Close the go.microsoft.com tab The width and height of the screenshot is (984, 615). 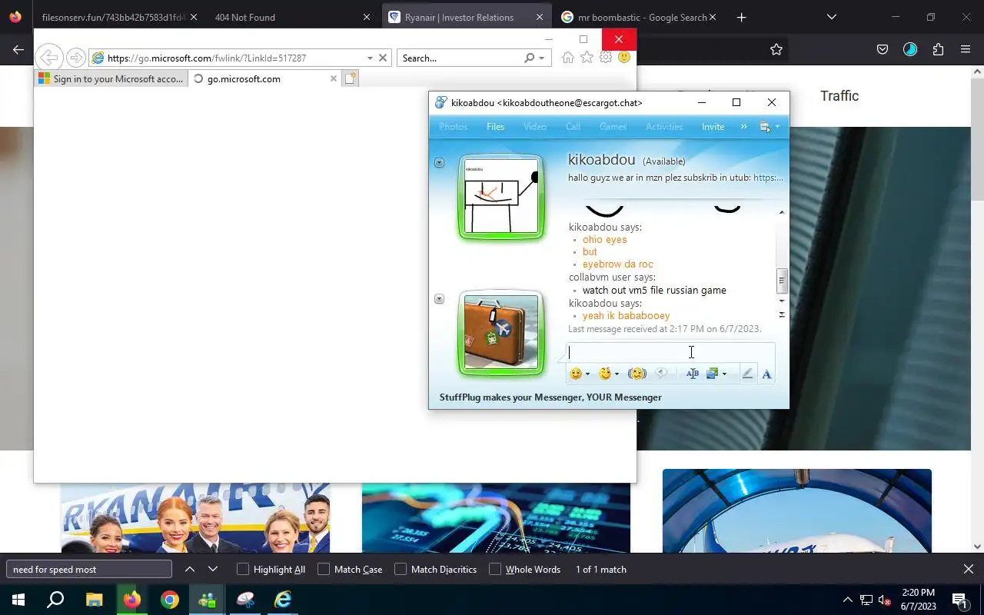click(333, 78)
